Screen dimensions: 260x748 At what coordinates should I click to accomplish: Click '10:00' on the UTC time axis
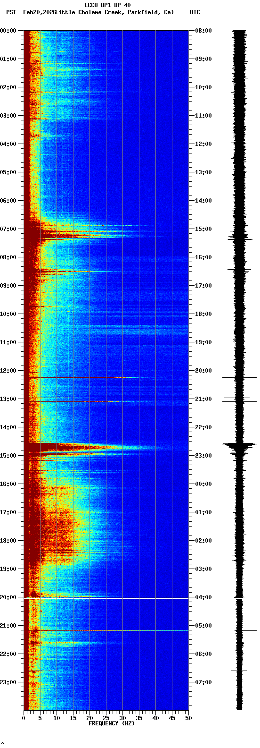[x=203, y=87]
